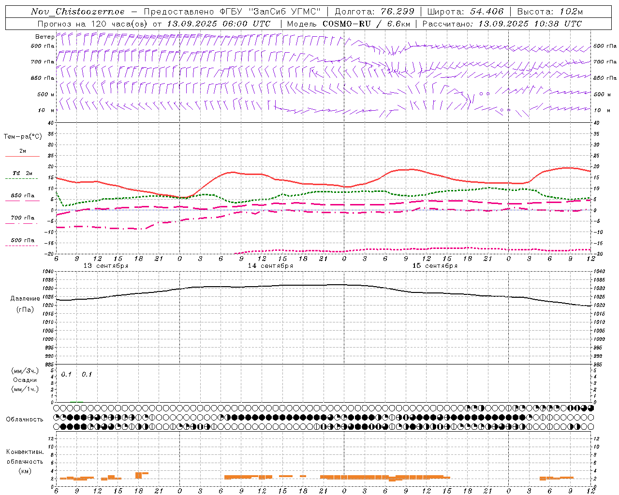Click the second "0.1" precipitation value
Image resolution: width=619 pixels, height=495 pixels.
pyautogui.click(x=87, y=375)
